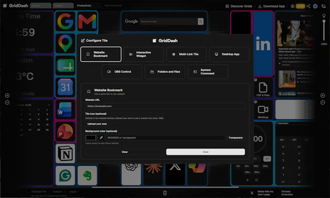Image resolution: width=330 pixels, height=198 pixels.
Task: Click Make this my start page
Action: [265, 193]
